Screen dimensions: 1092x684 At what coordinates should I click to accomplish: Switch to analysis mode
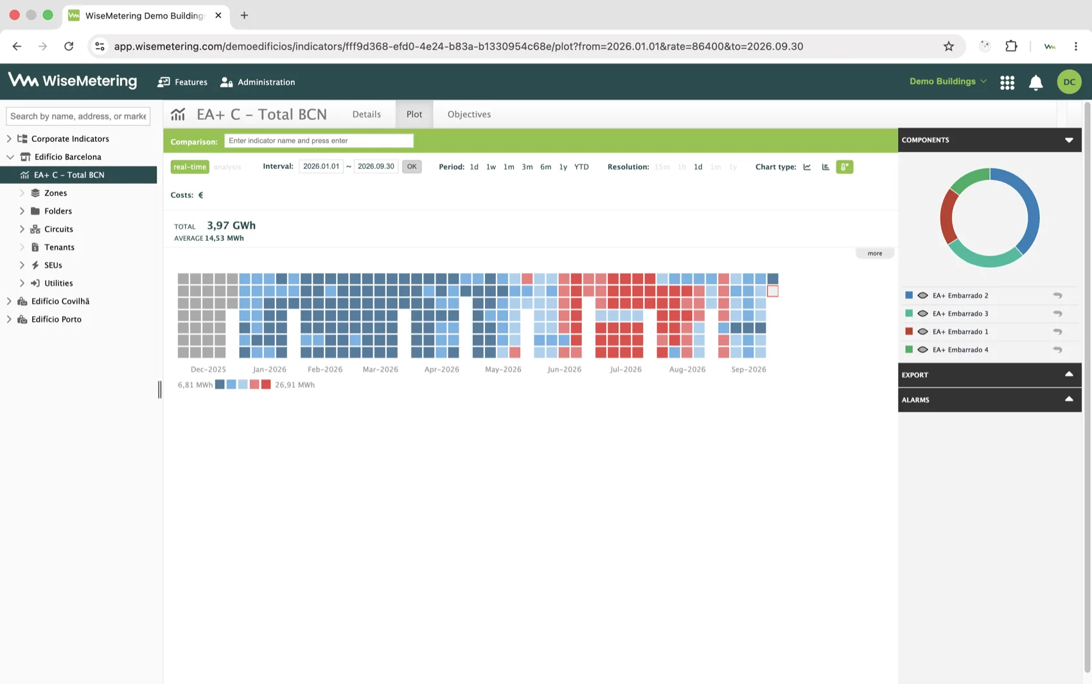click(227, 167)
